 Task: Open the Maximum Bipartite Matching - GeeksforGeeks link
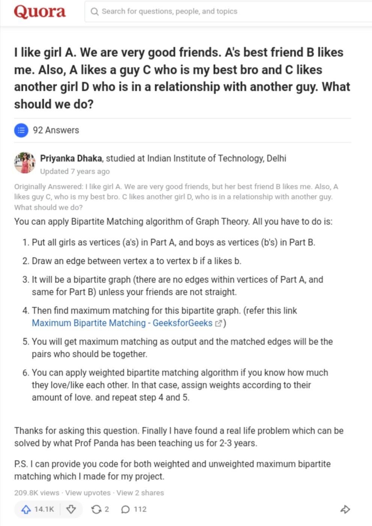[x=122, y=323]
